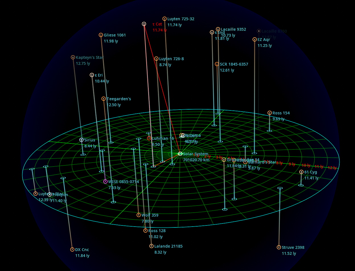Select the red "12 ly" axis label
The height and width of the screenshot is (271, 355).
coord(332,168)
